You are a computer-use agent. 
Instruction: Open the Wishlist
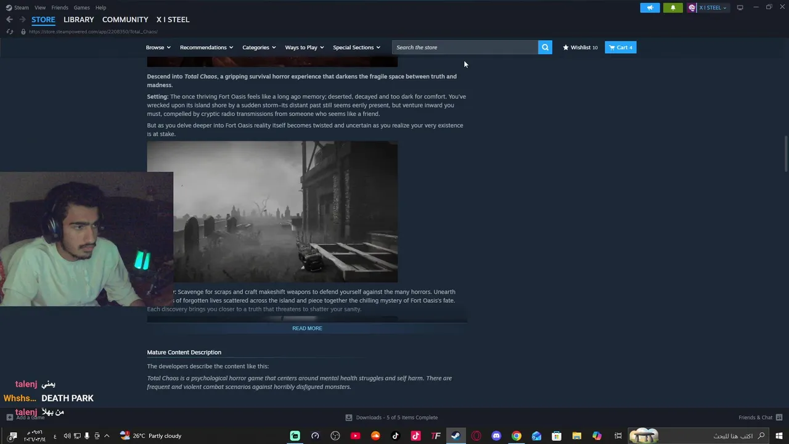(x=580, y=47)
